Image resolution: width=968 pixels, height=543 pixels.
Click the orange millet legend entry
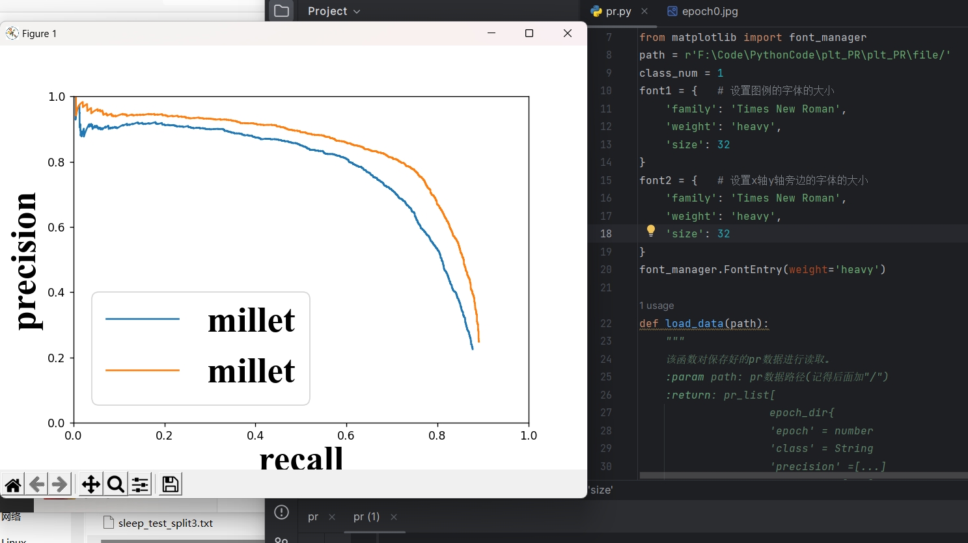click(201, 370)
